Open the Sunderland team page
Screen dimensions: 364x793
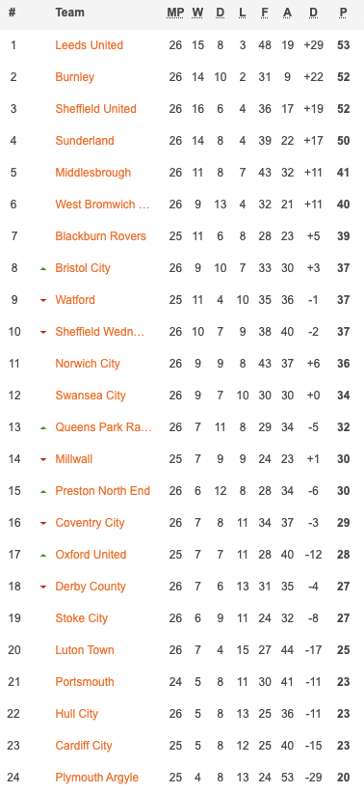pyautogui.click(x=85, y=141)
